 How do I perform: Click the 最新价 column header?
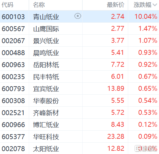tap(116, 5)
